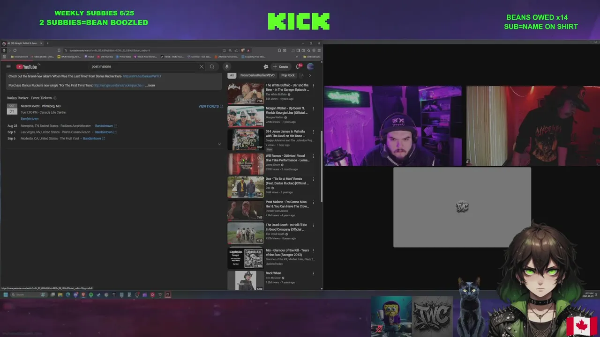Open Bandsintown link for Modesto Sep 6 event
600x337 pixels.
[94, 139]
